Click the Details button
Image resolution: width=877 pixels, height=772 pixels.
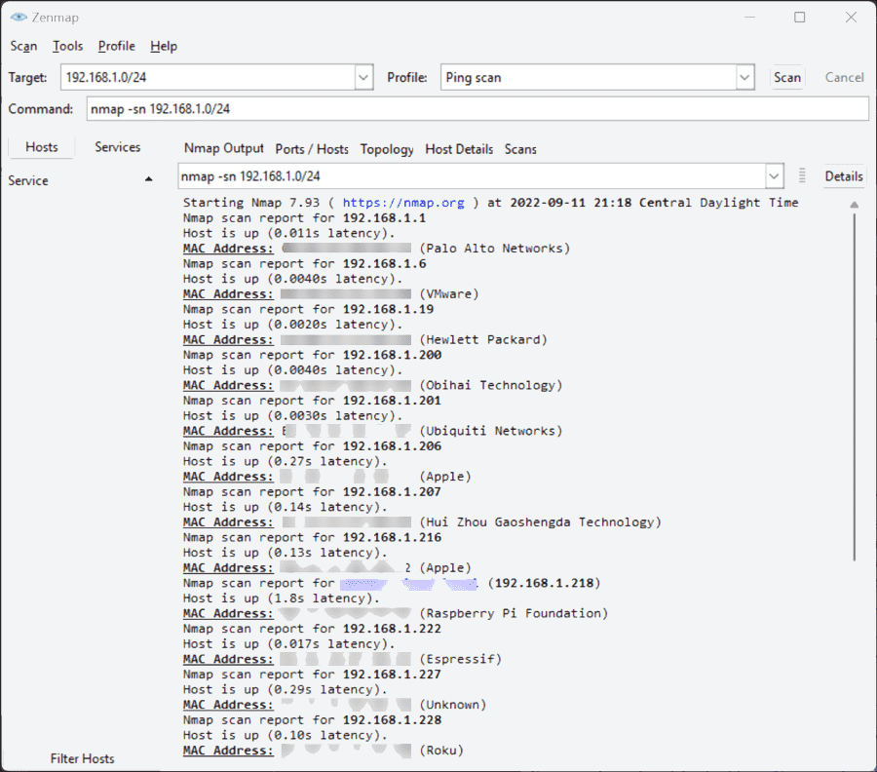point(844,176)
